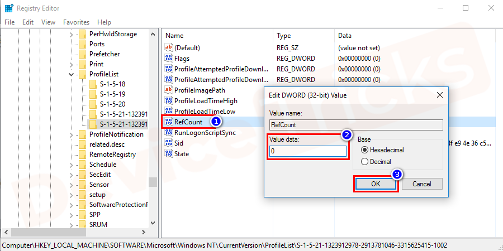This screenshot has height=251, width=503.
Task: Click the Value name field showing RefCount
Action: pyautogui.click(x=356, y=125)
